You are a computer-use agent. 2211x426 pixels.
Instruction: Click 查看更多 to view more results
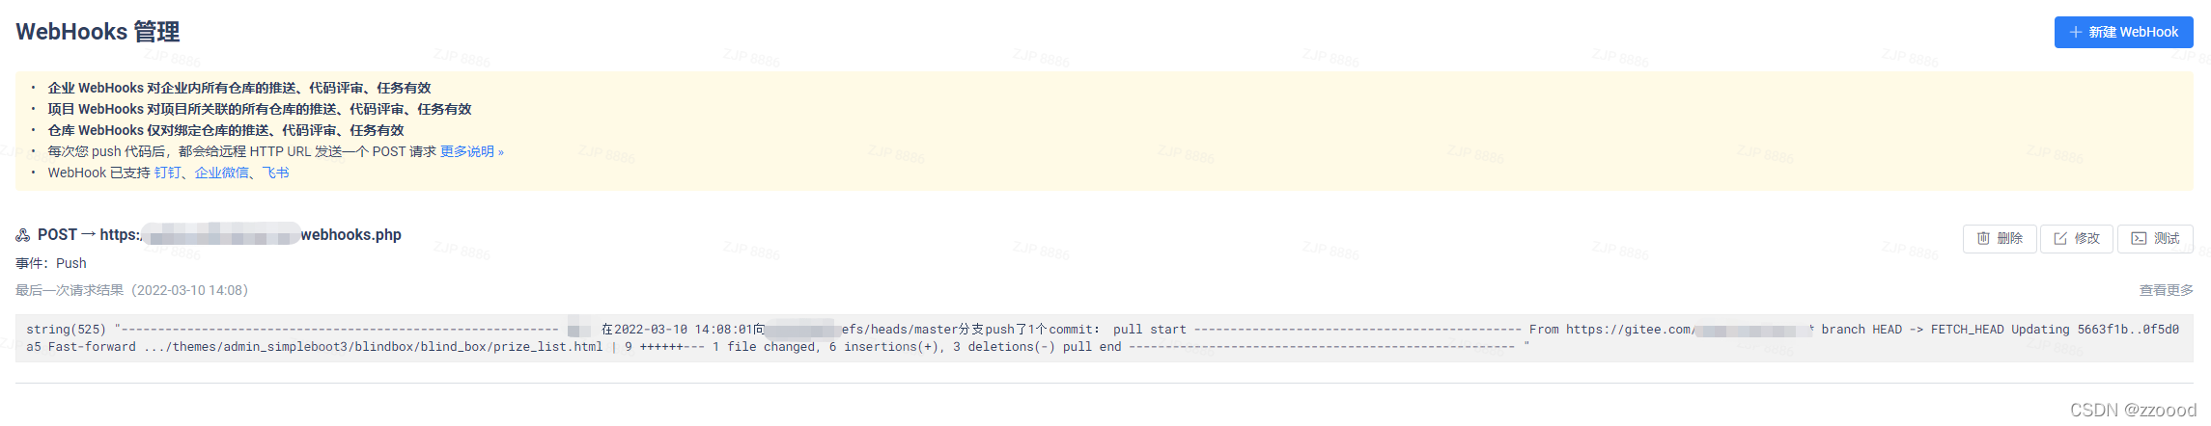click(x=2166, y=290)
